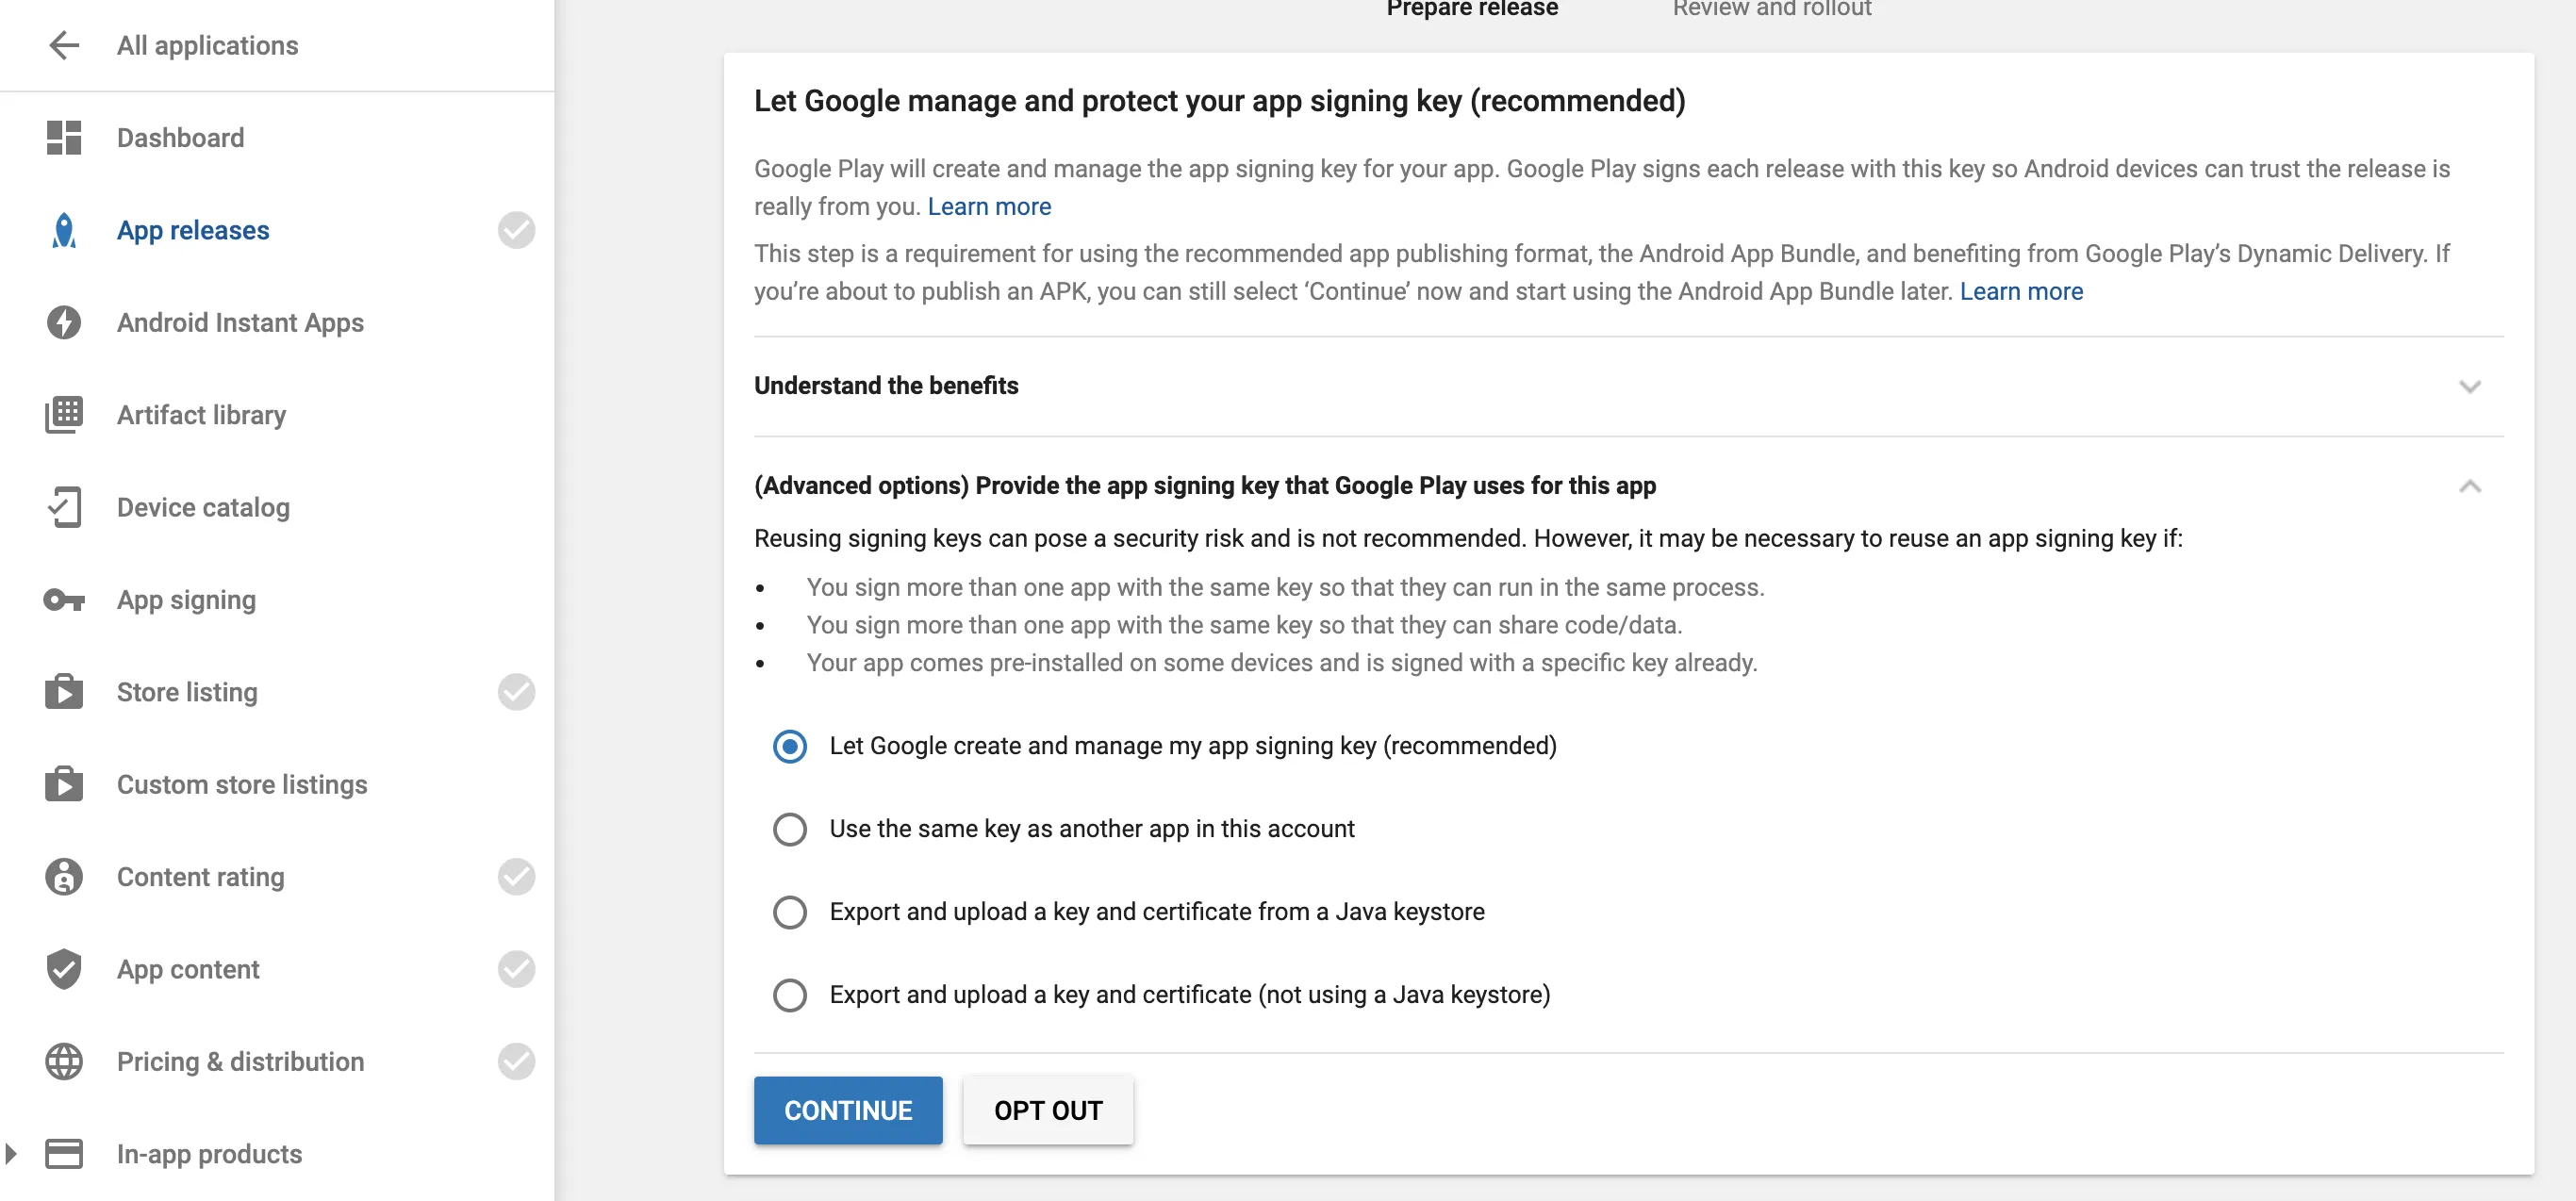Choose Export and upload from Java keystore

(x=790, y=912)
